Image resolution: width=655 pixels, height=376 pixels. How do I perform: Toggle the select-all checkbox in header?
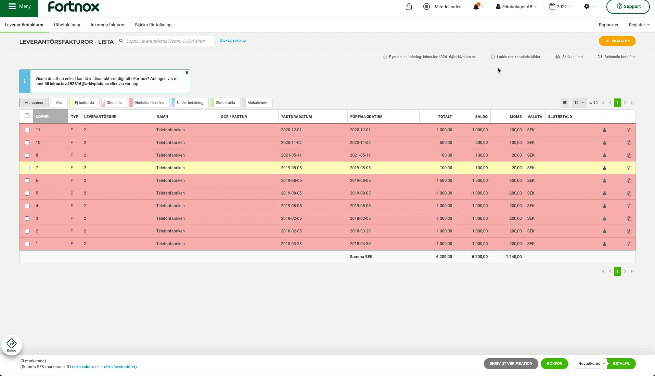(27, 116)
